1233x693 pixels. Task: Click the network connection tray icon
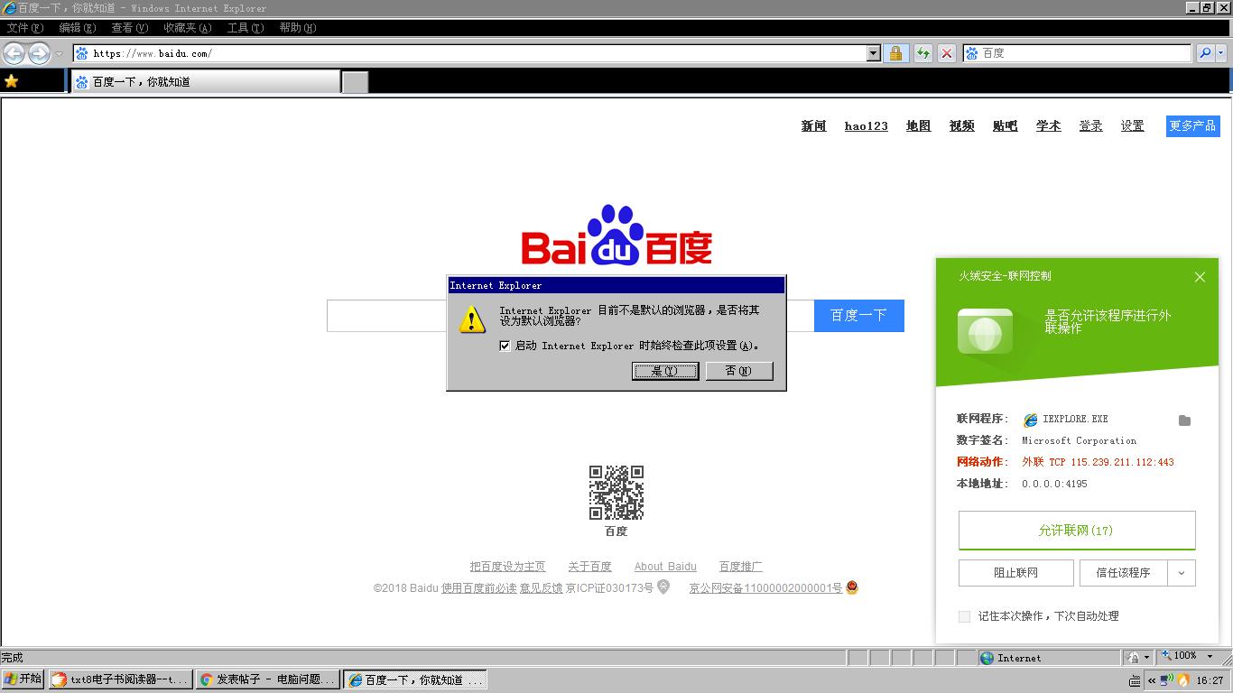pos(1166,679)
